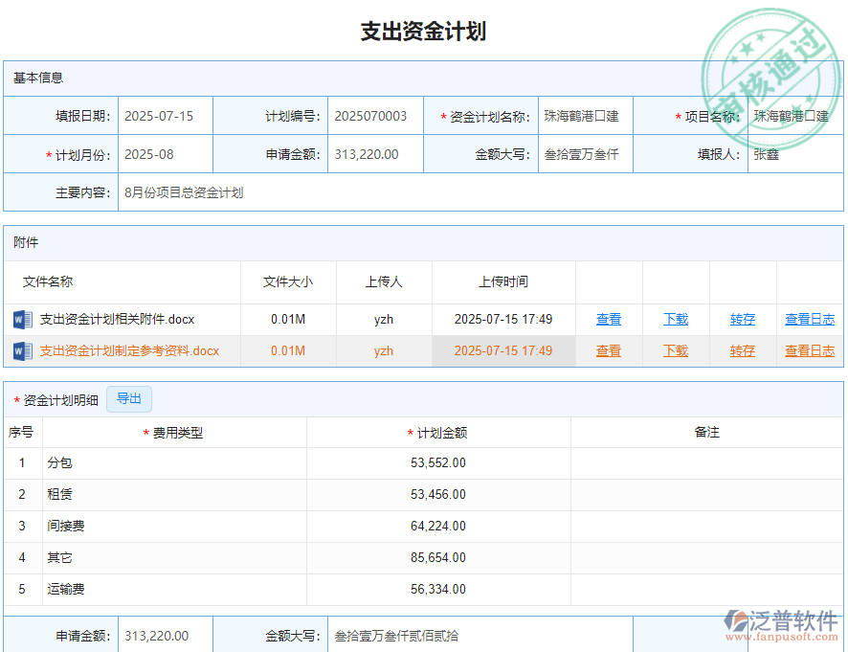下载 the attachment 支出资金计划相关附件.docx
The image size is (848, 652).
tap(675, 319)
